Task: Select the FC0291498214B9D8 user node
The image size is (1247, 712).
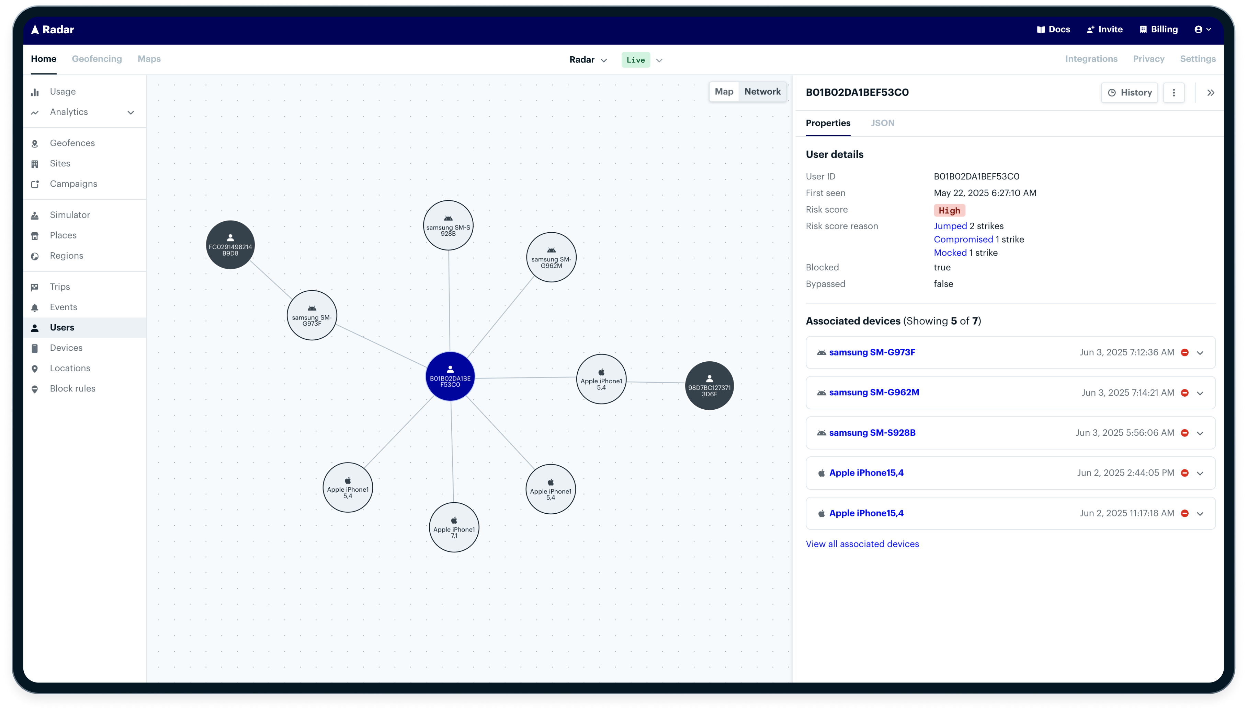Action: coord(230,245)
